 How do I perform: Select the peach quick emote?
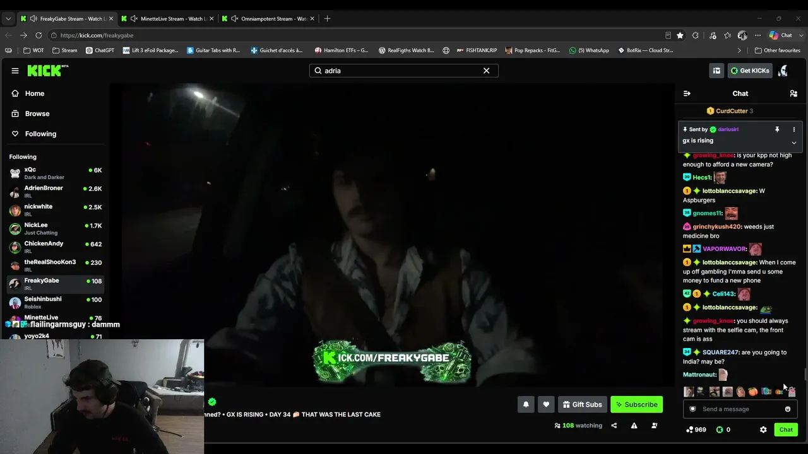coord(753,392)
